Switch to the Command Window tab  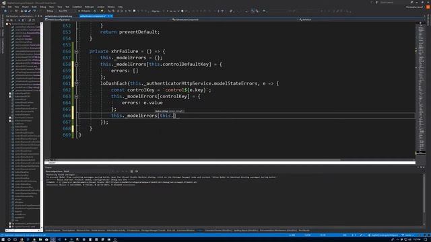pyautogui.click(x=186, y=231)
